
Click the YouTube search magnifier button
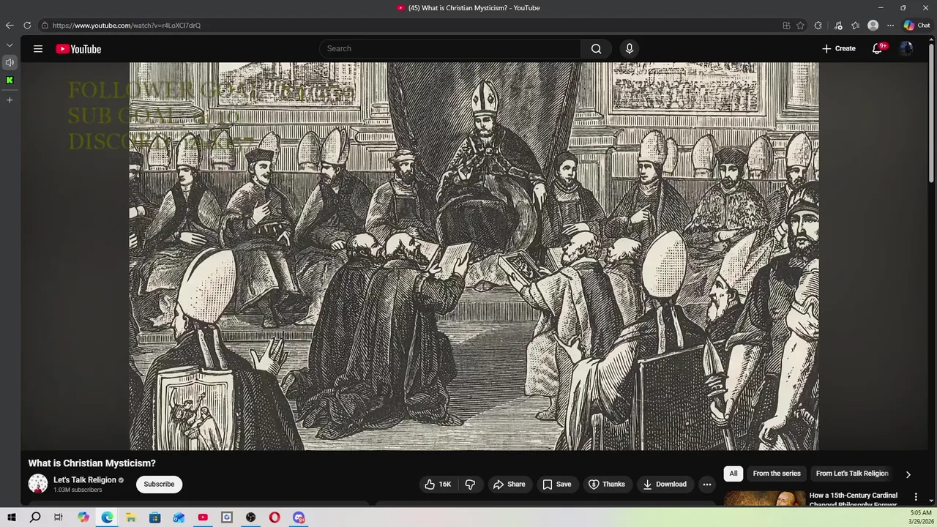pos(596,49)
